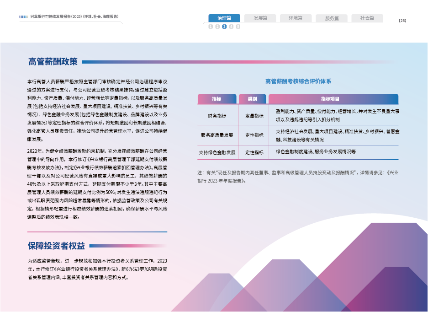Switch to the 社会篇 tab
The height and width of the screenshot is (312, 428).
[367, 18]
